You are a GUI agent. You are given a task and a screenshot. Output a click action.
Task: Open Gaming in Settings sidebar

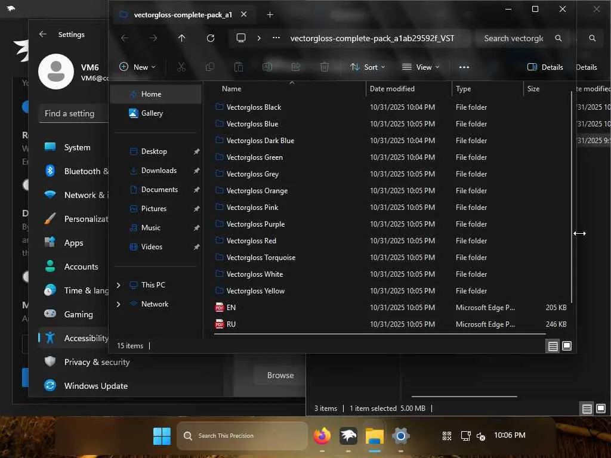tap(78, 314)
